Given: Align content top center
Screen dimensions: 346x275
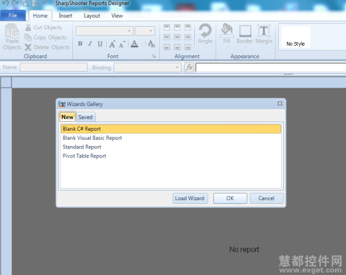Looking at the screenshot, I should [177, 27].
